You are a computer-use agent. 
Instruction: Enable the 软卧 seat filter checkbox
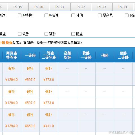click(19, 34)
